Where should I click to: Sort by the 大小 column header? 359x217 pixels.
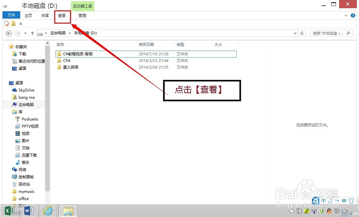(218, 44)
